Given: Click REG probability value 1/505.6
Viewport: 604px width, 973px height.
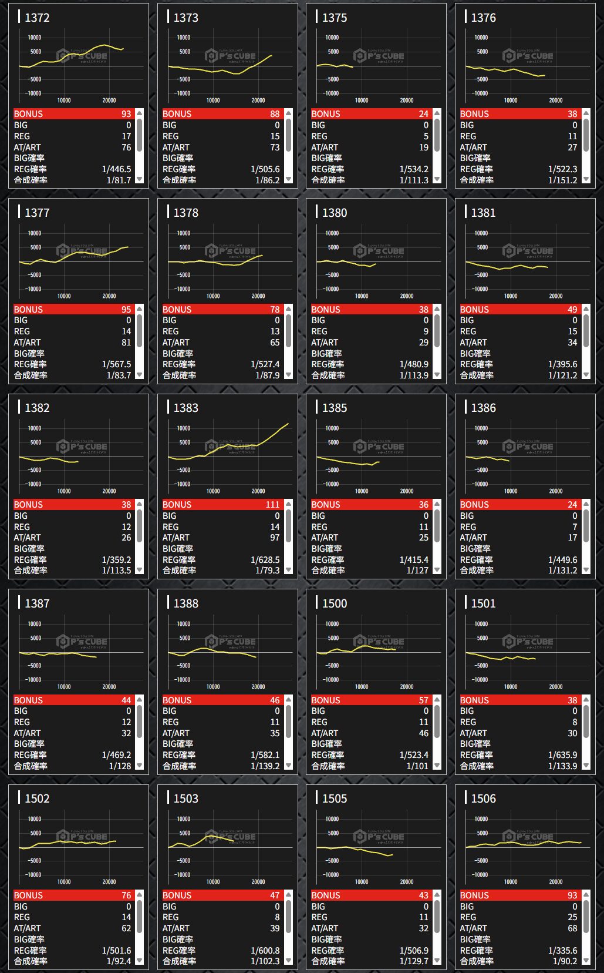Looking at the screenshot, I should pos(265,169).
